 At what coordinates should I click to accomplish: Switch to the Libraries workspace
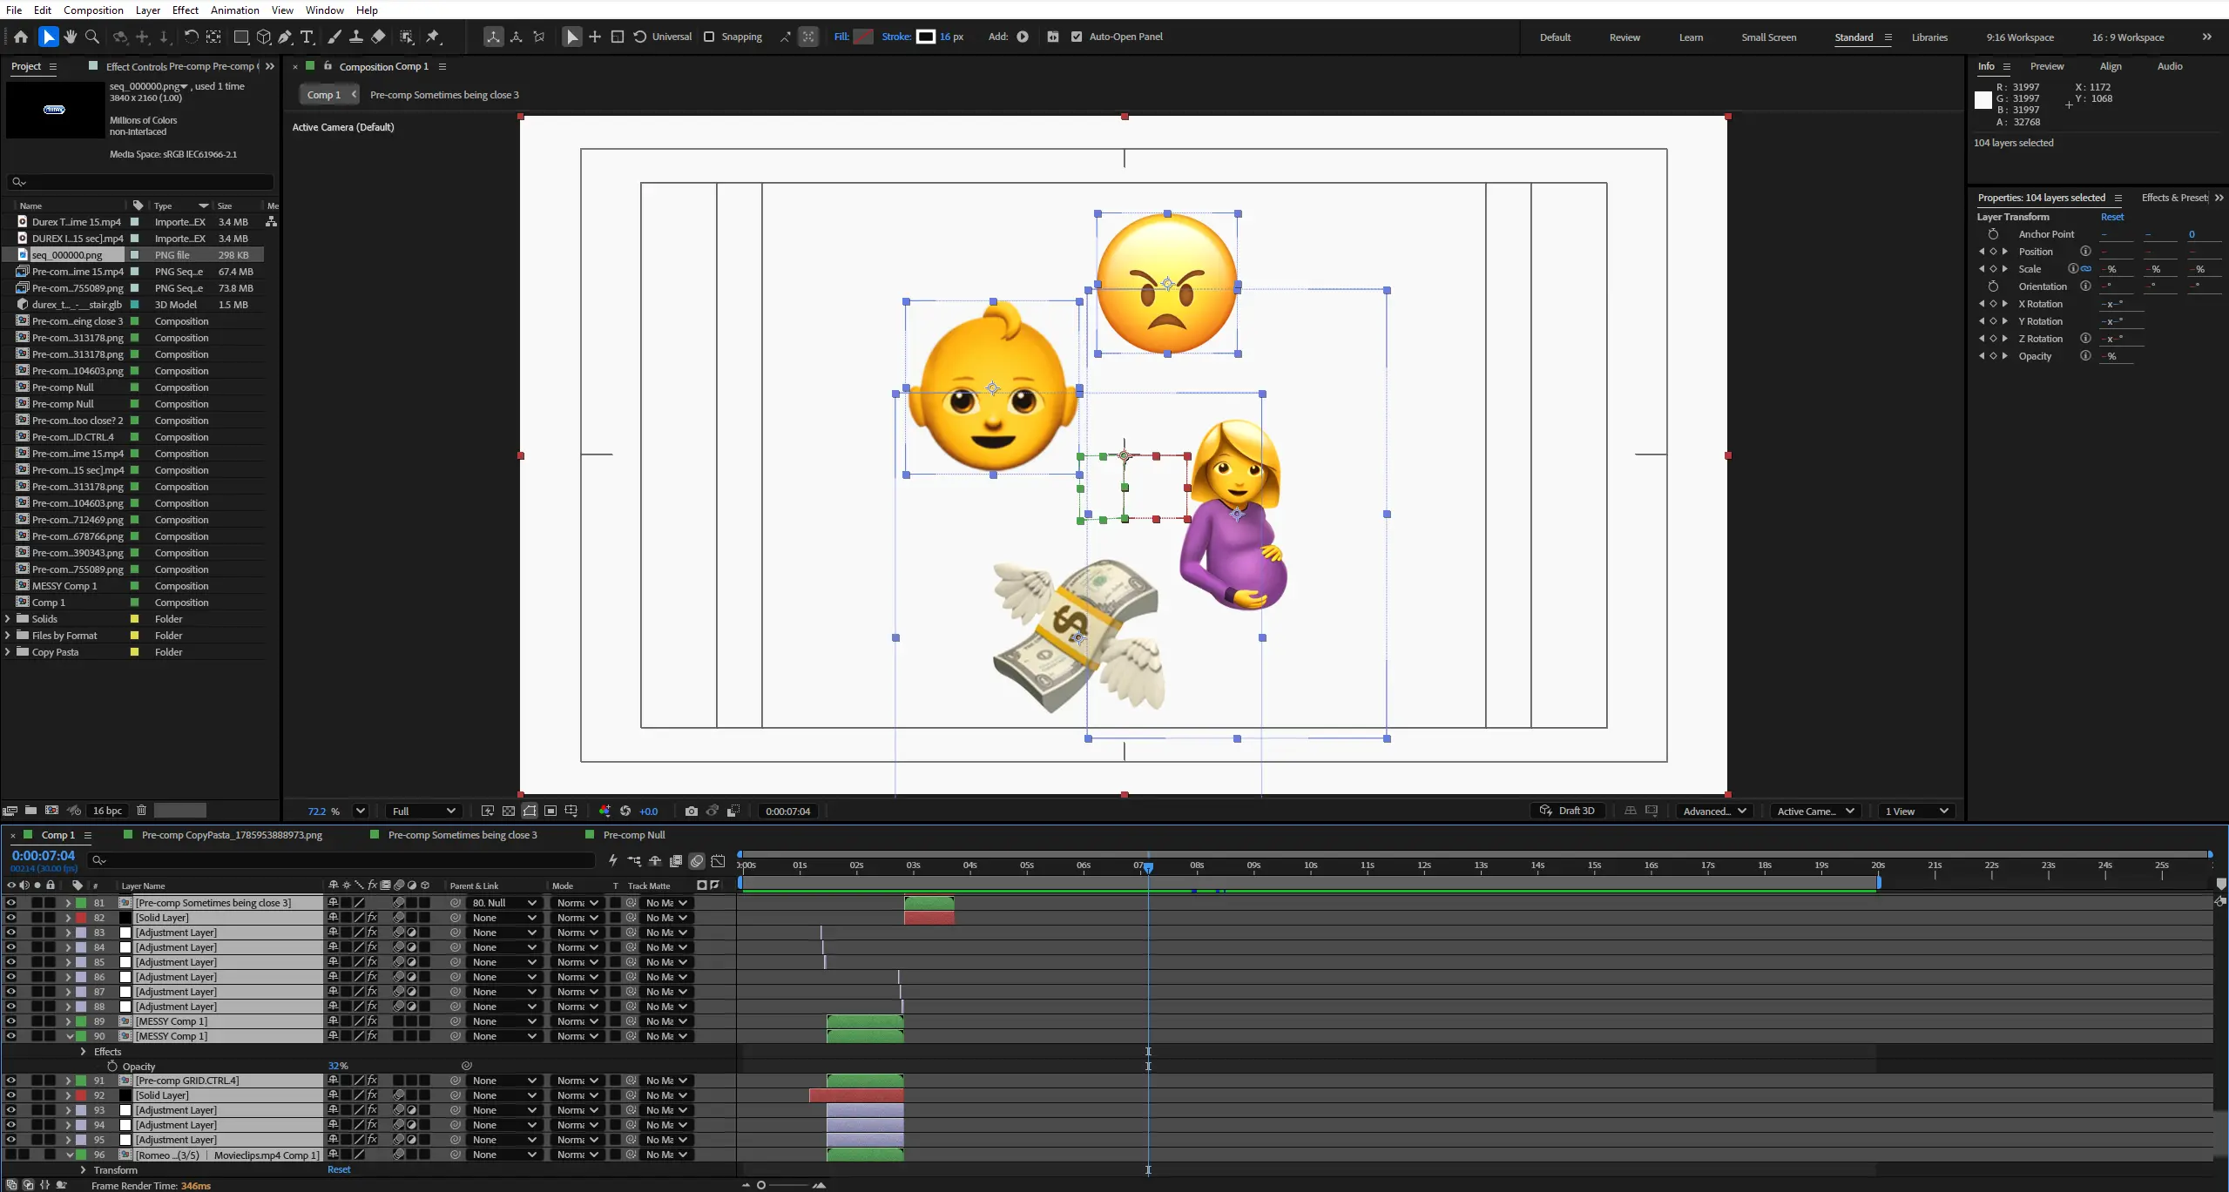point(1929,37)
